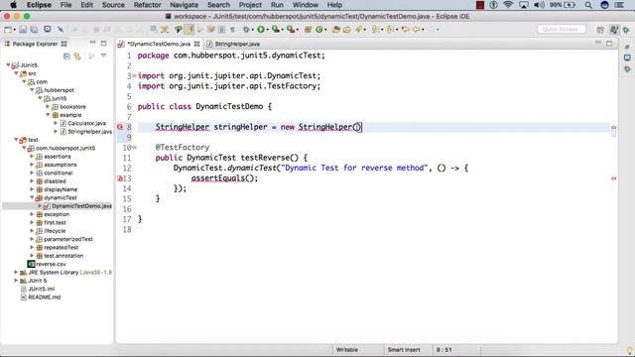
Task: Click the New Java Class toolbar icon
Action: tap(319, 29)
